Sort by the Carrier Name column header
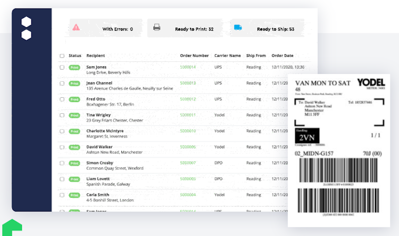 pyautogui.click(x=228, y=55)
